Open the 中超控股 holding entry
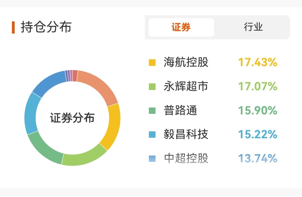The width and height of the screenshot is (302, 197). coord(186,158)
